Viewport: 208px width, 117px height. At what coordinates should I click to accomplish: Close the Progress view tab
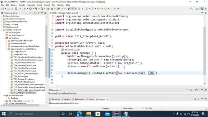[108, 99]
